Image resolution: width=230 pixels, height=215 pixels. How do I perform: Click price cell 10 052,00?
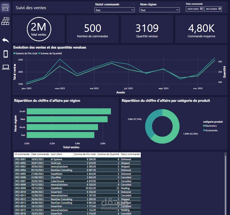(x=91, y=188)
